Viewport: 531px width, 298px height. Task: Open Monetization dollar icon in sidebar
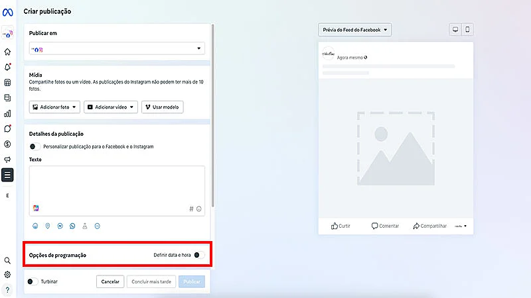tap(7, 144)
